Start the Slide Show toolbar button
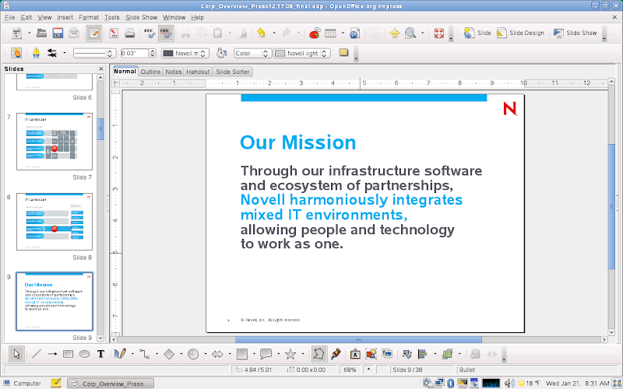This screenshot has height=389, width=623. tap(575, 33)
